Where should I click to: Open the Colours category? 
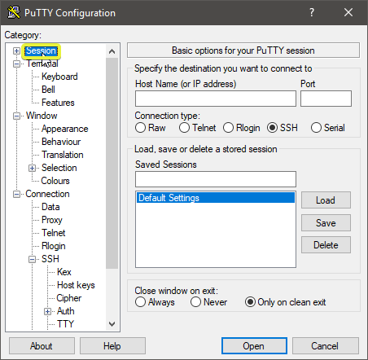(55, 181)
